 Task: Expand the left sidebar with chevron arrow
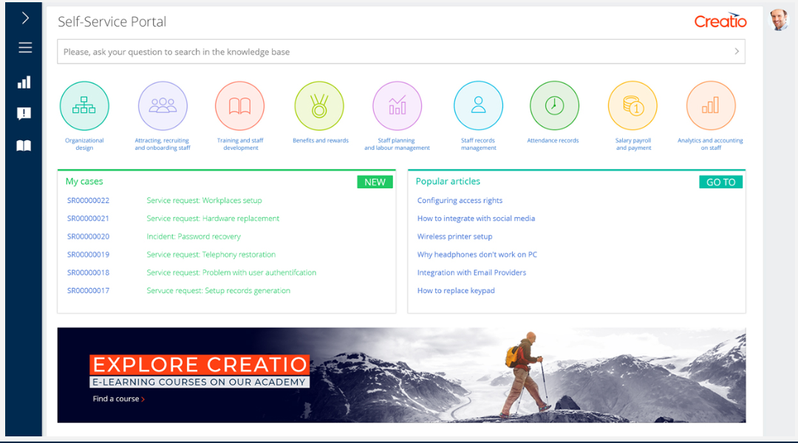(24, 18)
